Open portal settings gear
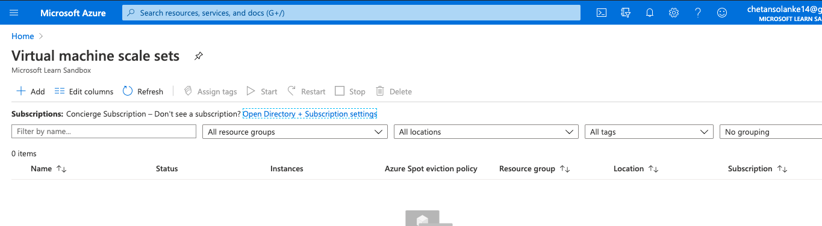This screenshot has width=822, height=226. coord(674,13)
